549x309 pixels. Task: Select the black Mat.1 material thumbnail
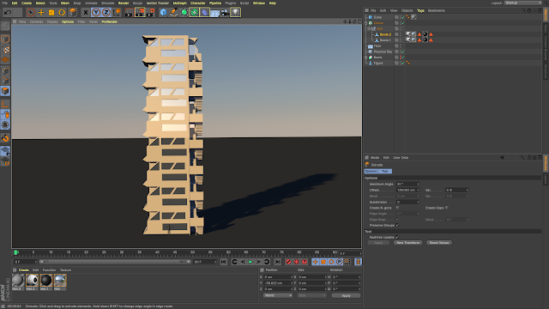(45, 281)
